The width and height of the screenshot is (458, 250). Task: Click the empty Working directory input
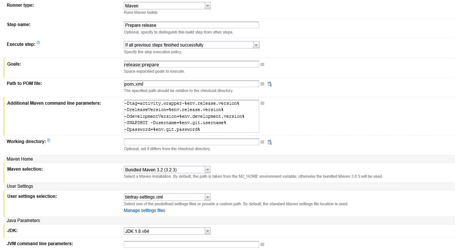191,142
